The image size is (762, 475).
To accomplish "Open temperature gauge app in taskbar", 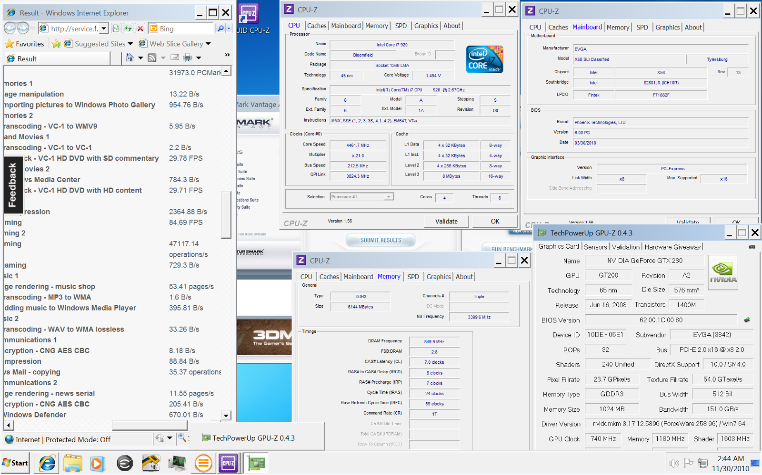I will tap(150, 463).
